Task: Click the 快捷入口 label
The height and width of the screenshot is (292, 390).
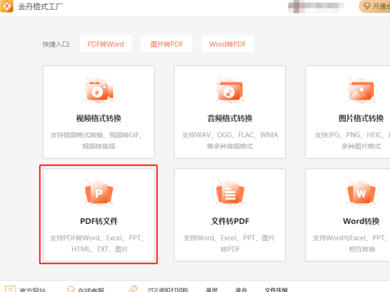Action: click(x=56, y=44)
